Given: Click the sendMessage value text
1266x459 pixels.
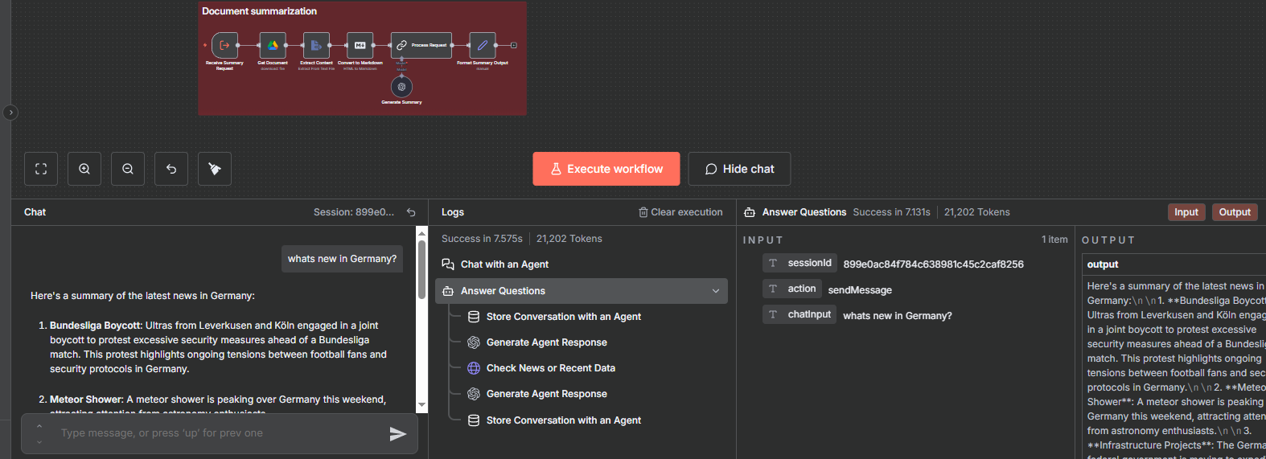Looking at the screenshot, I should click(x=860, y=290).
